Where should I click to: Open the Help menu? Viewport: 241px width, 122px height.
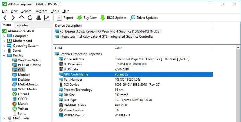tap(66, 11)
